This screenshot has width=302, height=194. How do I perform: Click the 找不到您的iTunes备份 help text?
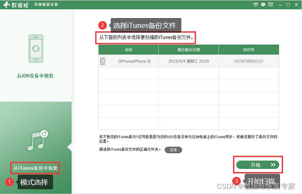188,139
